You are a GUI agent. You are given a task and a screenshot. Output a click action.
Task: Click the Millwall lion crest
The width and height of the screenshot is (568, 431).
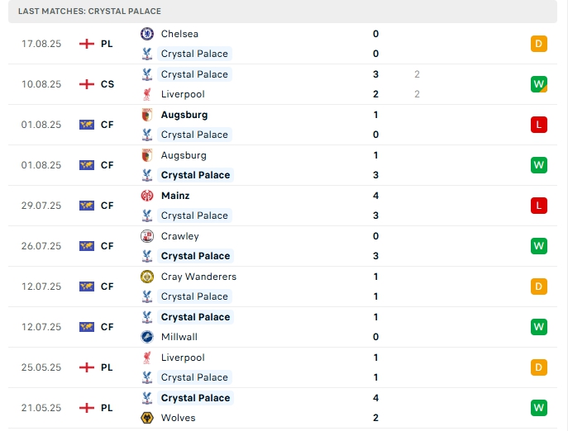click(147, 337)
